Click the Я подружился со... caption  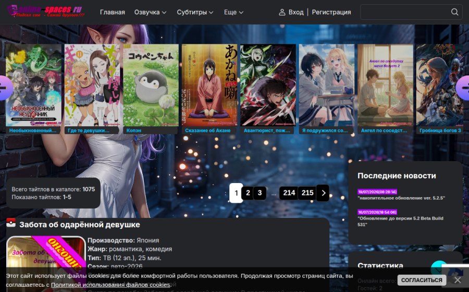point(325,130)
